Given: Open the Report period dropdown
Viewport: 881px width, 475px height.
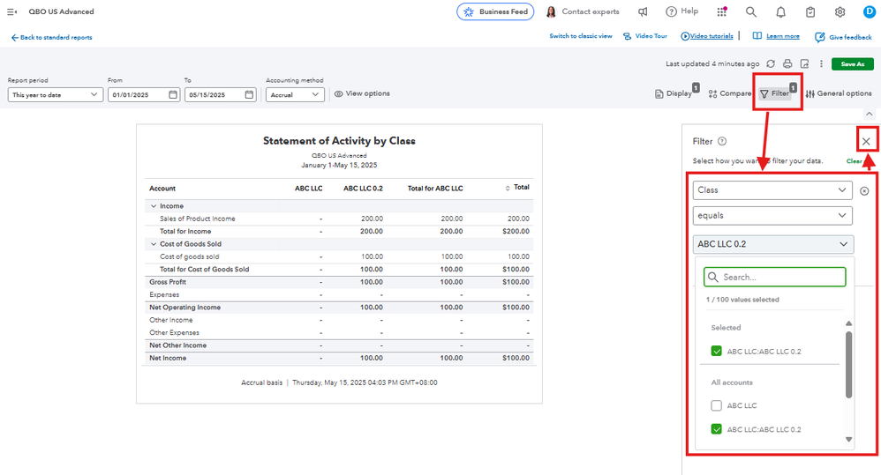Looking at the screenshot, I should pos(55,95).
